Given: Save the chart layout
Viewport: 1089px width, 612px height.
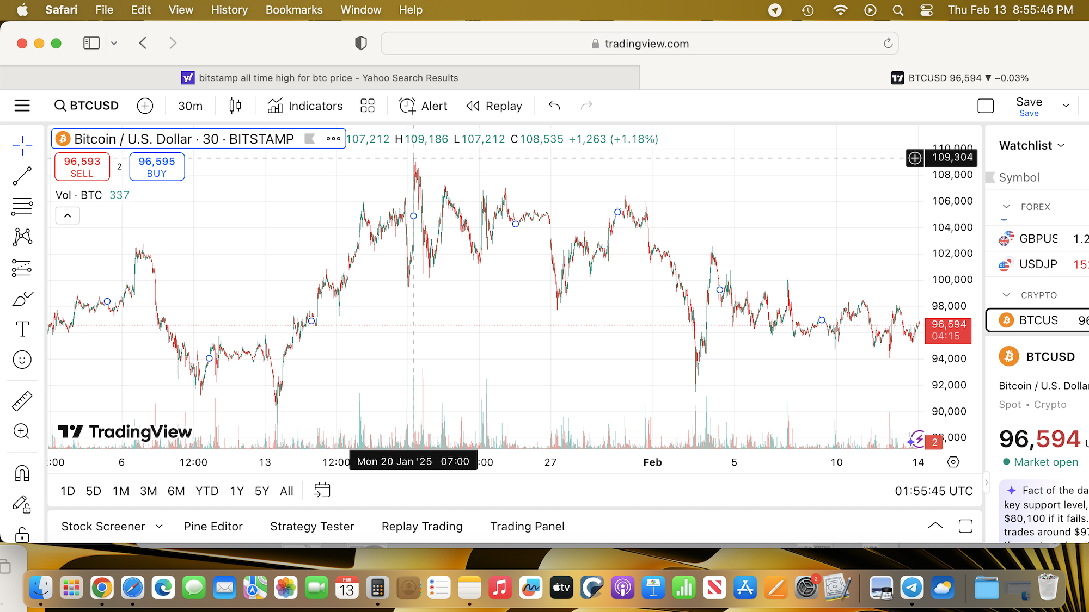Looking at the screenshot, I should (1029, 106).
